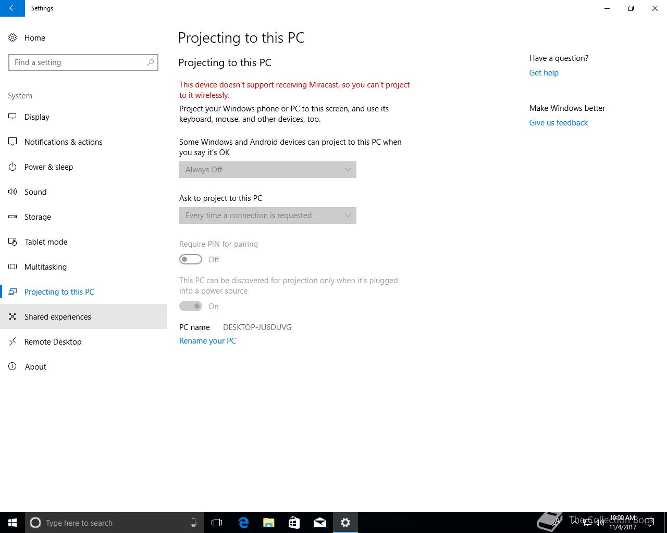Click the Get help link
The image size is (667, 533).
click(544, 73)
